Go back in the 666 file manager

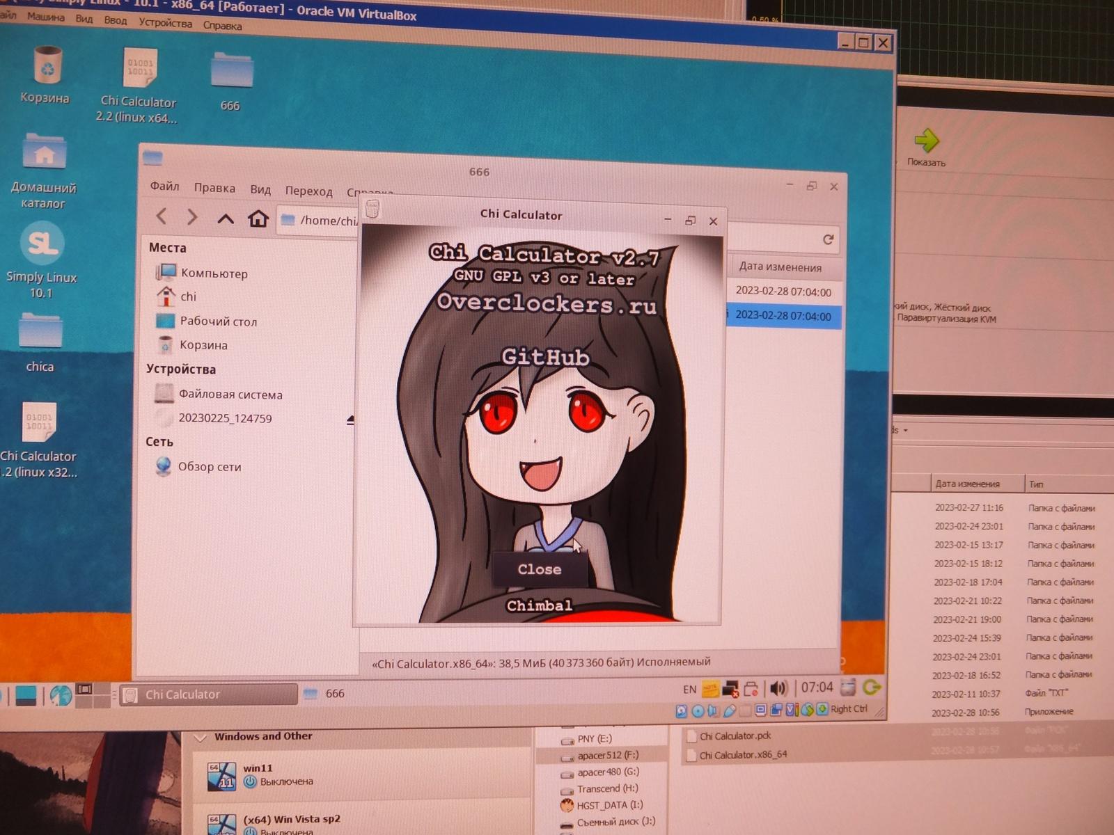click(162, 217)
